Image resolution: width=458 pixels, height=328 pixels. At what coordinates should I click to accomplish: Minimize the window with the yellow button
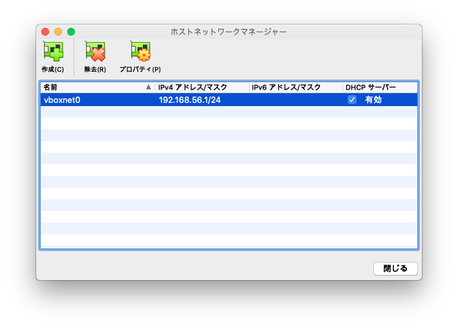coord(58,31)
